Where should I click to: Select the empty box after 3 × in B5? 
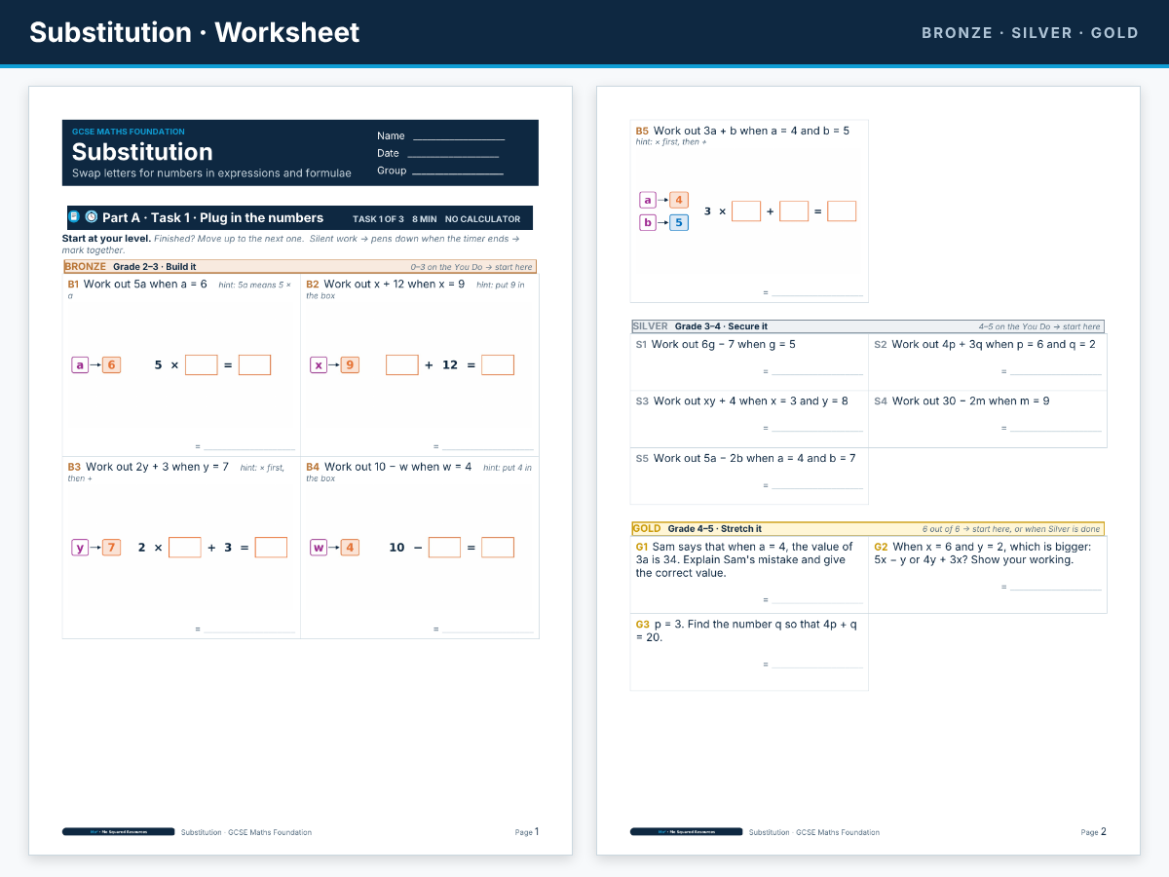coord(746,210)
